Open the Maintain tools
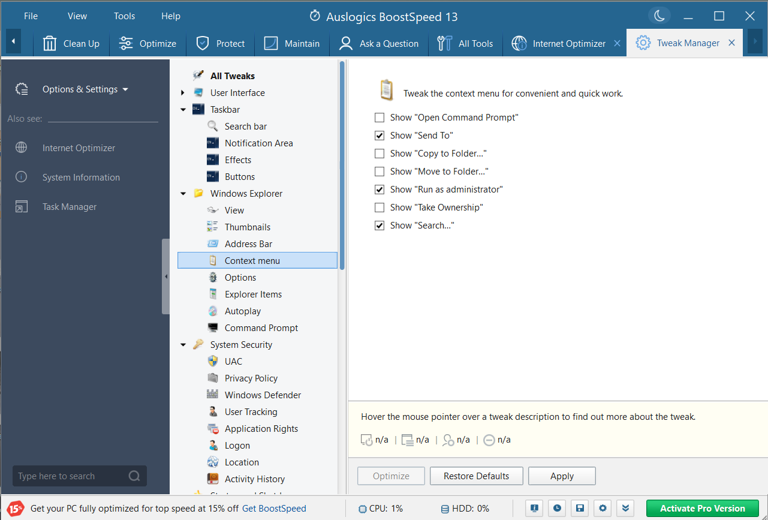The height and width of the screenshot is (520, 768). [291, 43]
